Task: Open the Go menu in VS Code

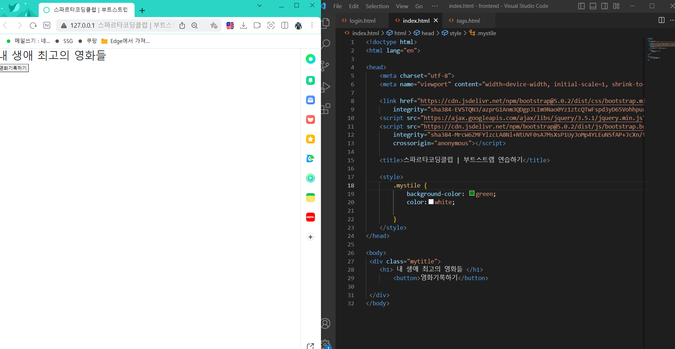Action: point(419,6)
